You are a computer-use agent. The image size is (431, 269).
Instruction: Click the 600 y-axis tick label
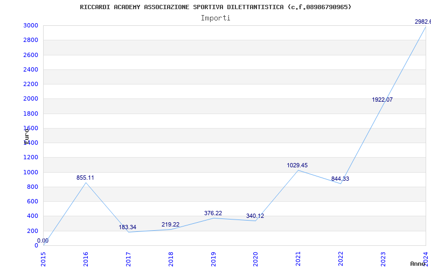[32, 201]
